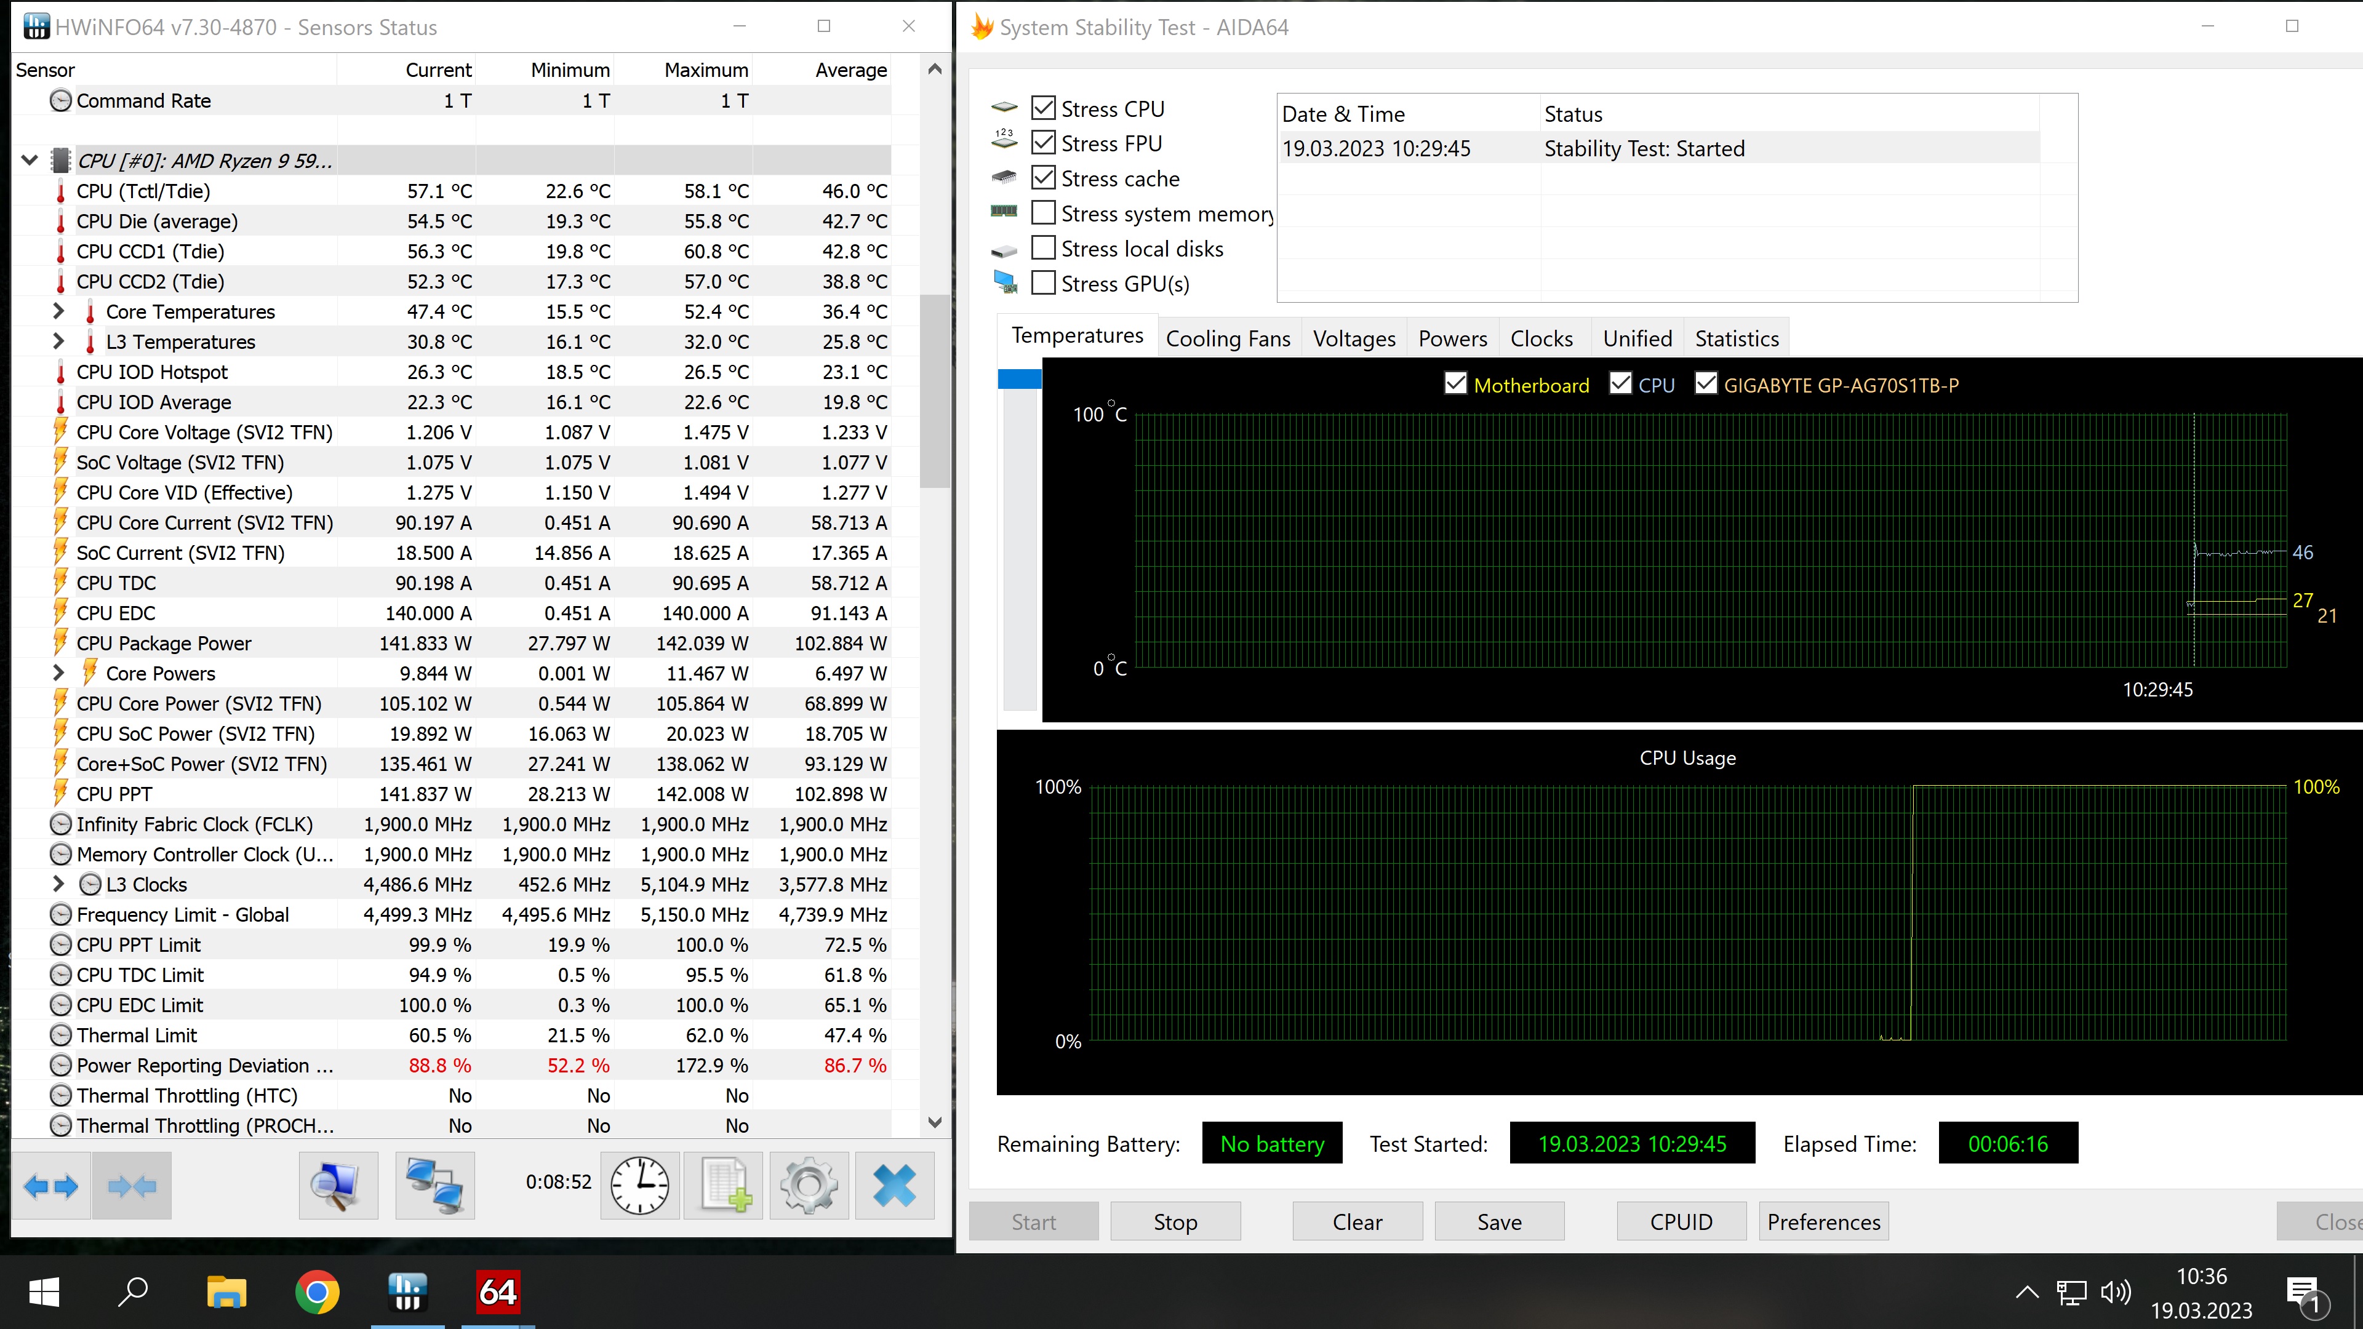Screen dimensions: 2363x1329
Task: Click the HWiNFO vertical scrollbar thumb
Action: (935, 391)
